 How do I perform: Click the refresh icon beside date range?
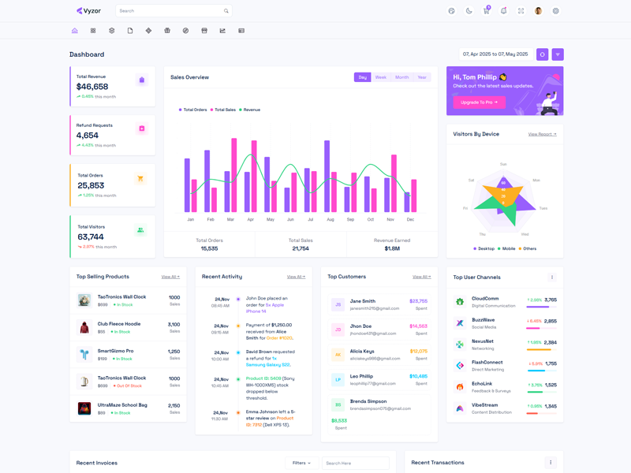542,54
